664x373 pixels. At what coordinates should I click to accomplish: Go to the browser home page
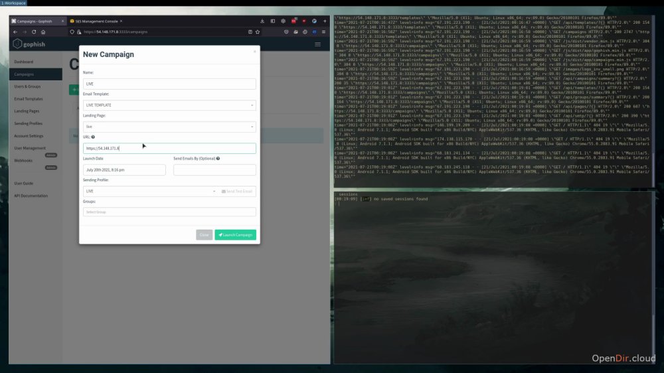(x=43, y=32)
